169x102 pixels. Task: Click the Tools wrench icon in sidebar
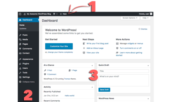(x=20, y=73)
